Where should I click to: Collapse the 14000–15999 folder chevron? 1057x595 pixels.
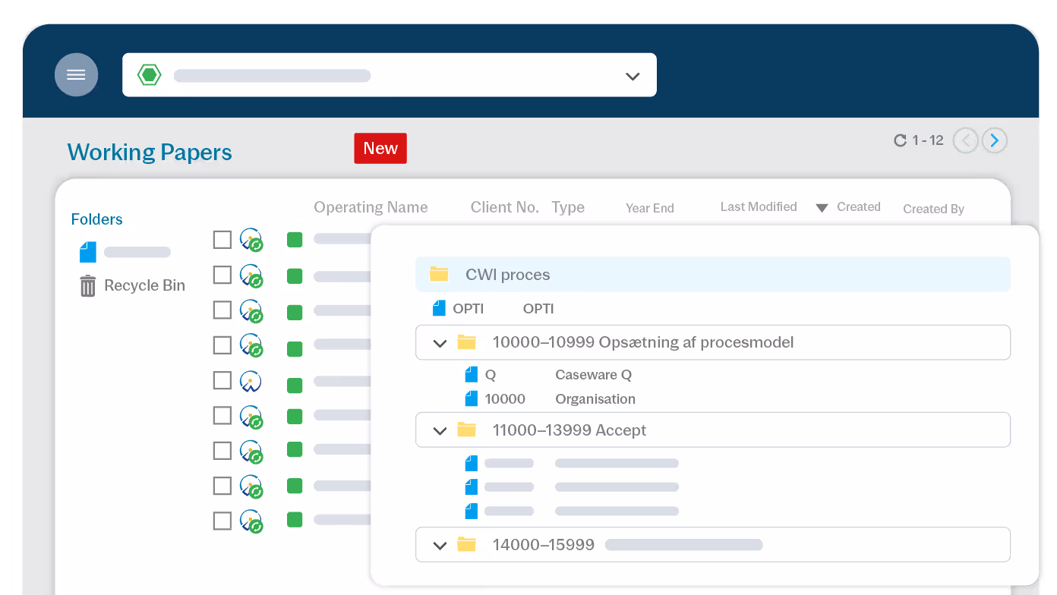pyautogui.click(x=440, y=546)
